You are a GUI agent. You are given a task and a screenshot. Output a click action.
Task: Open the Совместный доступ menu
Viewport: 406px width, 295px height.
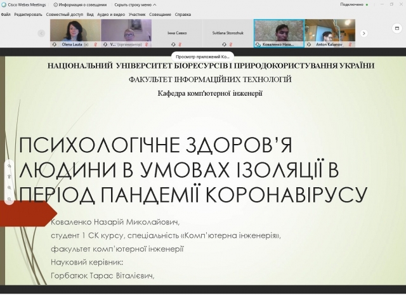tap(65, 15)
